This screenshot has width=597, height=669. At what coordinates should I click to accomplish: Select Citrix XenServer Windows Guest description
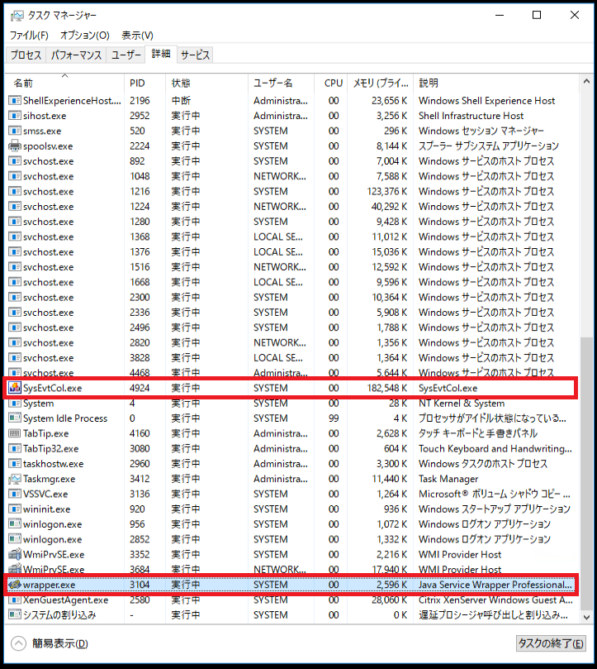coord(495,600)
